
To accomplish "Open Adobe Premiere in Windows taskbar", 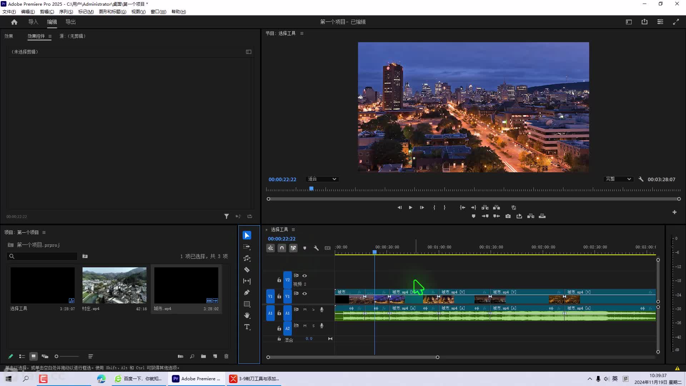I will click(x=197, y=379).
